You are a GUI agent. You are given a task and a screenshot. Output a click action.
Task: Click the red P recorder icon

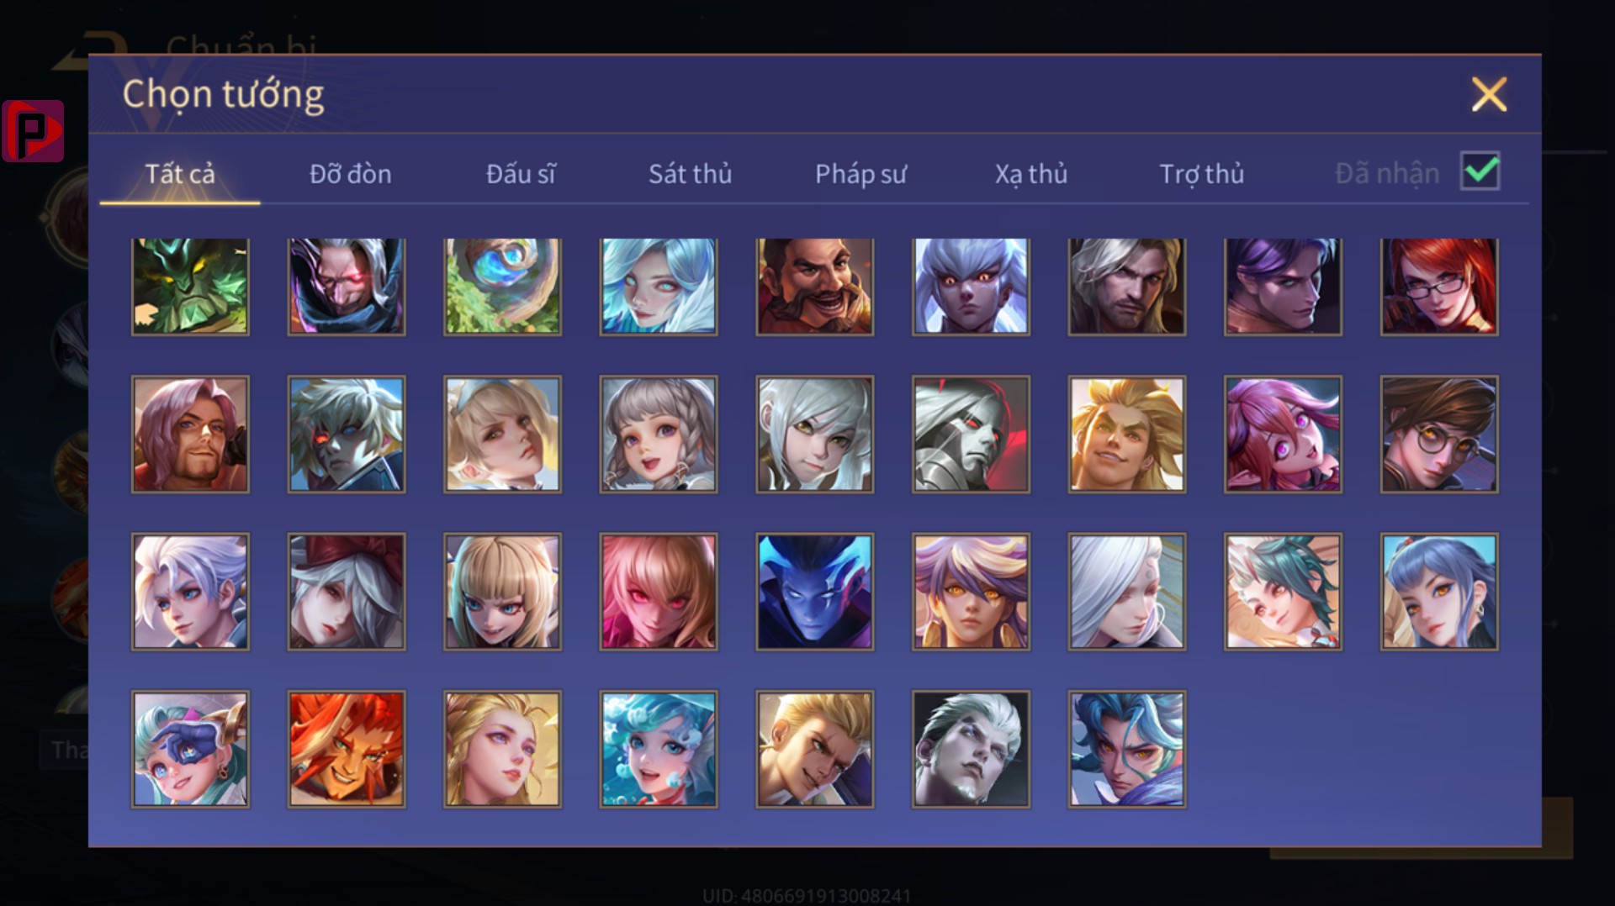tap(33, 131)
